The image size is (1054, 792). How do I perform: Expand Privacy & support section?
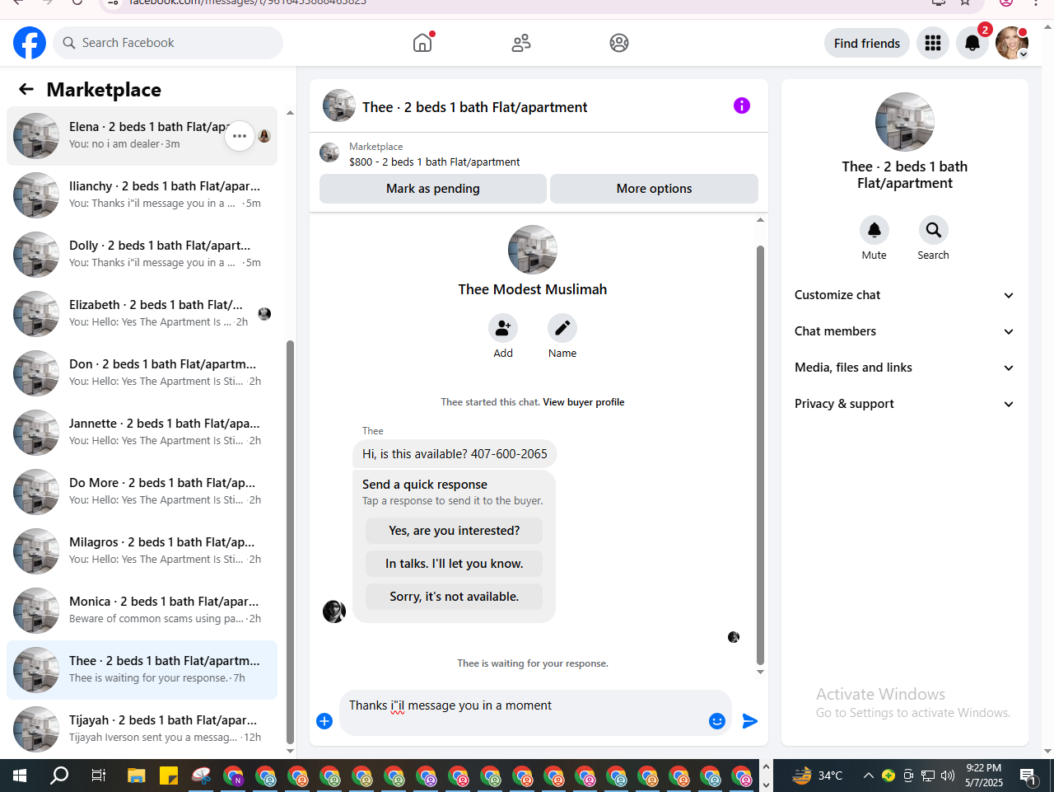(904, 404)
